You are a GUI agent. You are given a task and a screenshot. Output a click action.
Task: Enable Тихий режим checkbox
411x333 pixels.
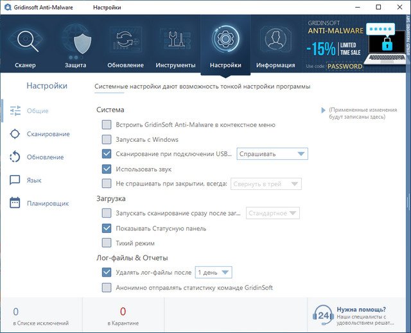107,243
